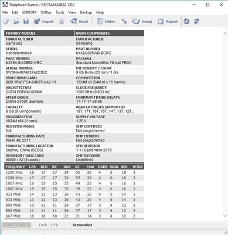
Task: Open the SMBus menu
Action: 46,12
